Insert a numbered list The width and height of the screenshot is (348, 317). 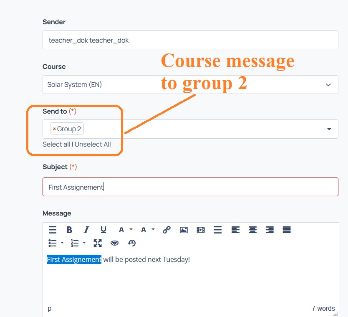[x=75, y=243]
